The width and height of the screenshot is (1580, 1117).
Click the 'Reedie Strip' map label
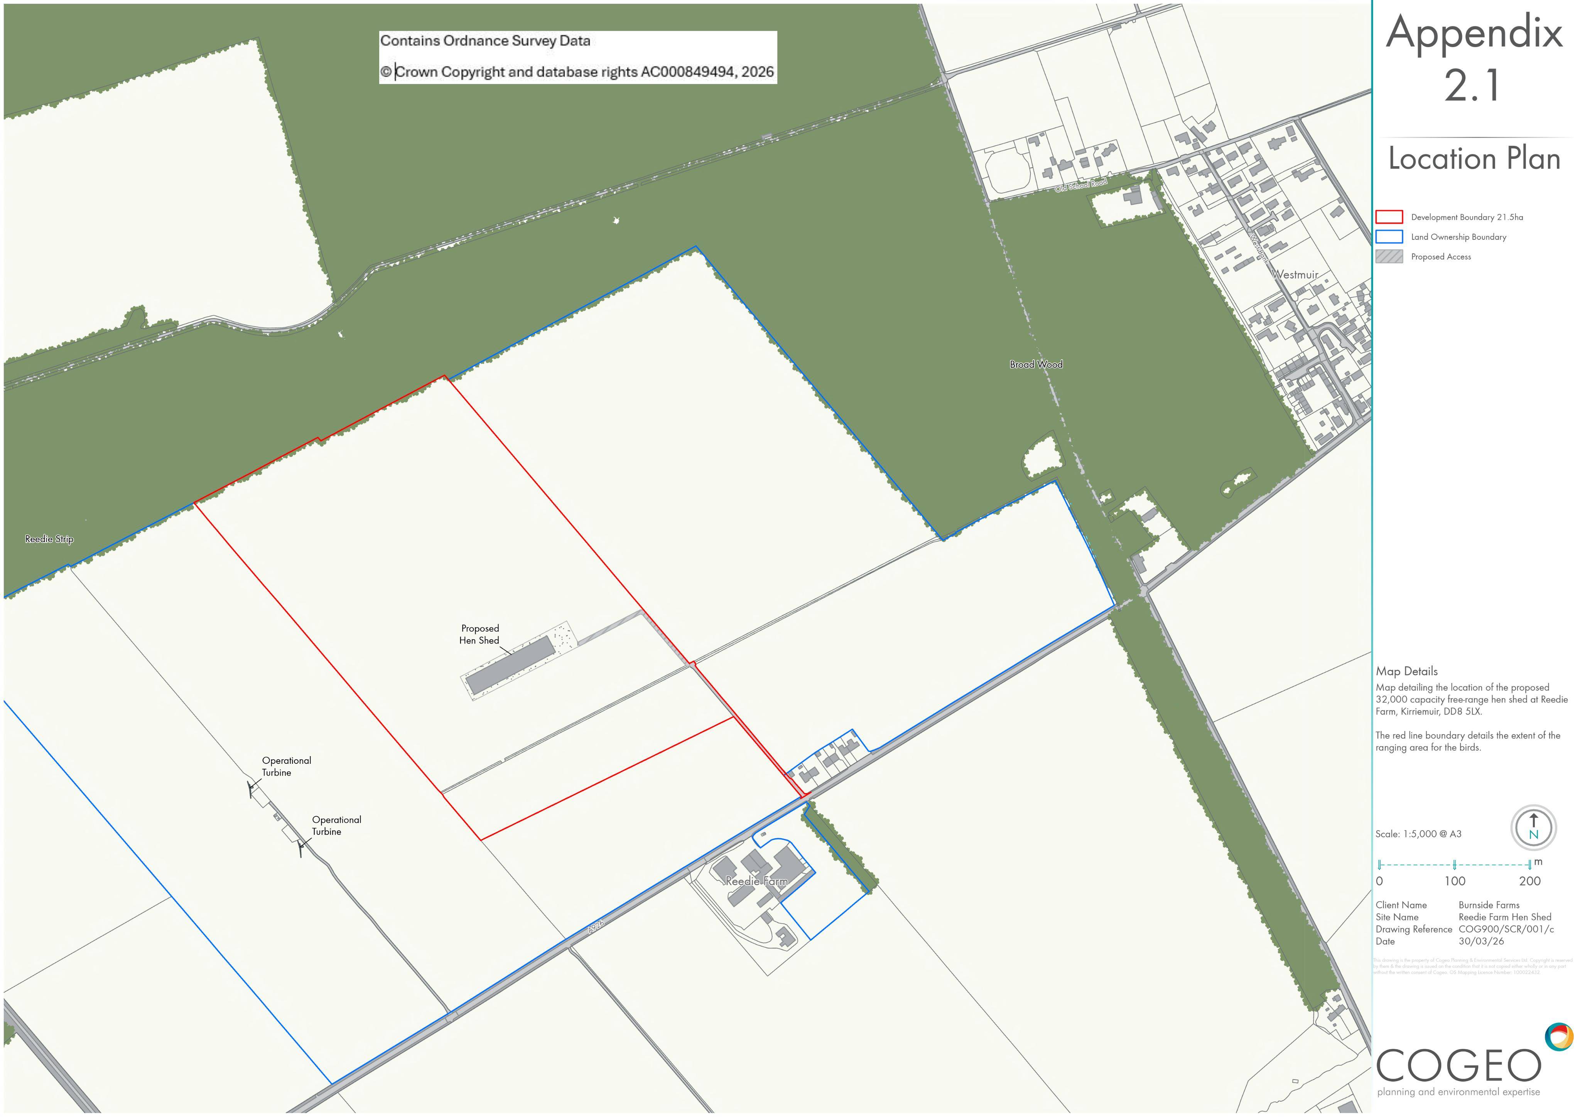(x=49, y=539)
